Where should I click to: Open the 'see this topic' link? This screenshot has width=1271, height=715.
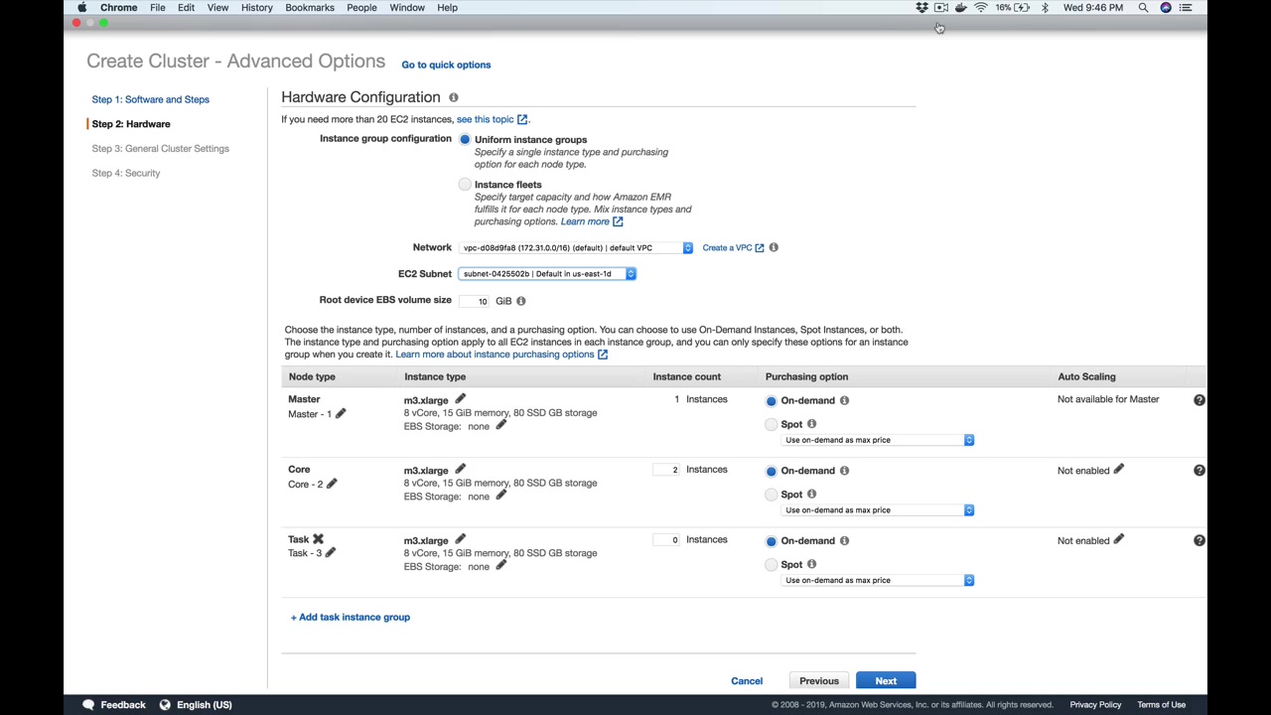(x=492, y=119)
